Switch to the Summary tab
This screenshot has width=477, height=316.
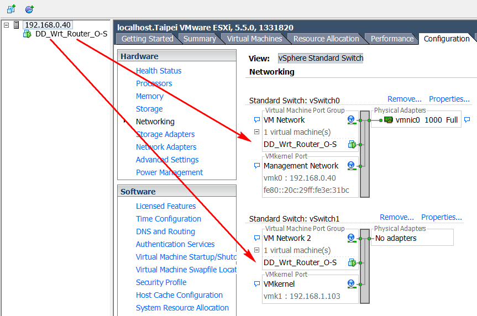point(200,39)
